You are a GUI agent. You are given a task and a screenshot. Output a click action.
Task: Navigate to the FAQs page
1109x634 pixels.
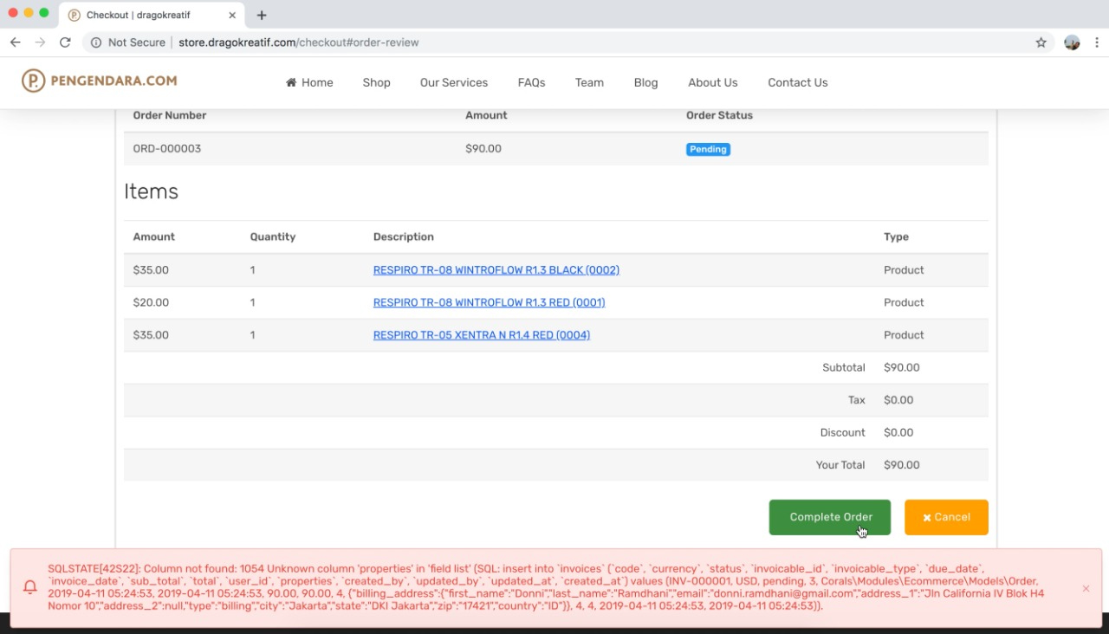click(x=531, y=83)
